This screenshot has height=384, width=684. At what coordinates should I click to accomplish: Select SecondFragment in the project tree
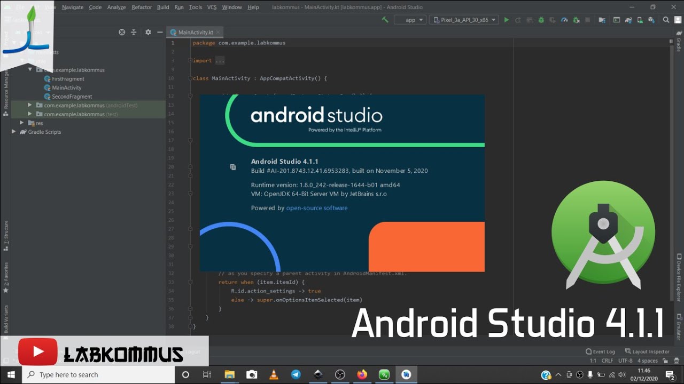(72, 97)
